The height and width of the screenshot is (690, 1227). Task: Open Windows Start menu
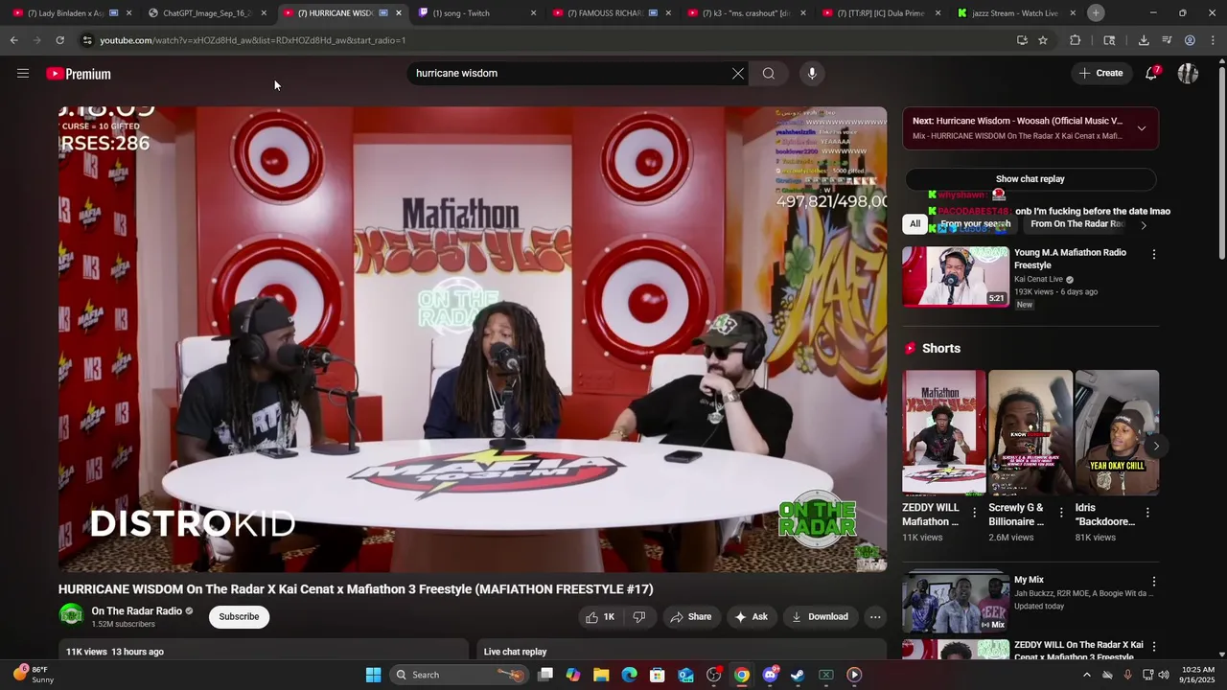click(x=373, y=675)
